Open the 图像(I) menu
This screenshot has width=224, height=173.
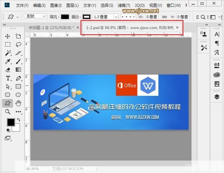[56, 6]
